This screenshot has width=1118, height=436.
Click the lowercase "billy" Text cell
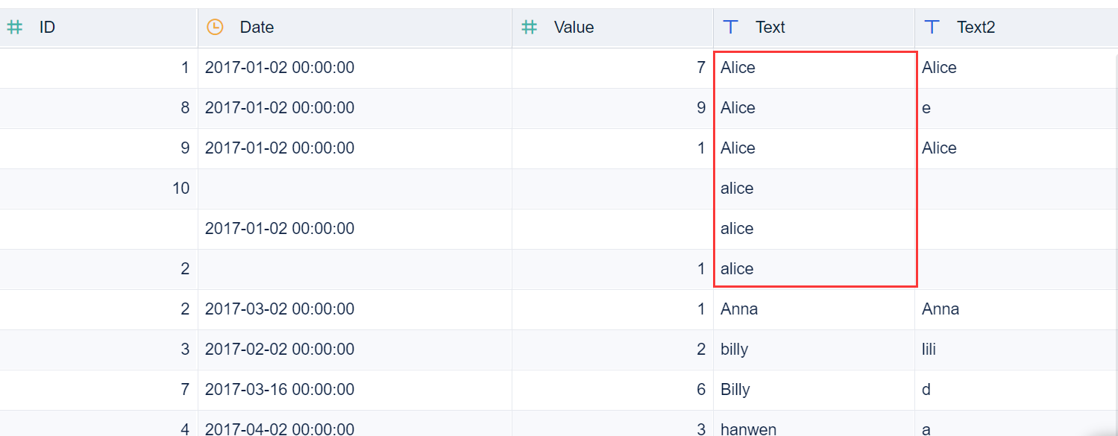[x=734, y=350]
